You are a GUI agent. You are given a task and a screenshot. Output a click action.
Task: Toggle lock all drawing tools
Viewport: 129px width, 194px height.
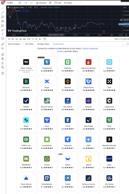[3, 63]
